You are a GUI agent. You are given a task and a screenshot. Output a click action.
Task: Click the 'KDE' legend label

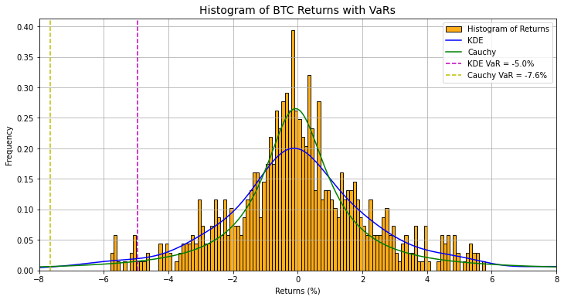pyautogui.click(x=475, y=40)
